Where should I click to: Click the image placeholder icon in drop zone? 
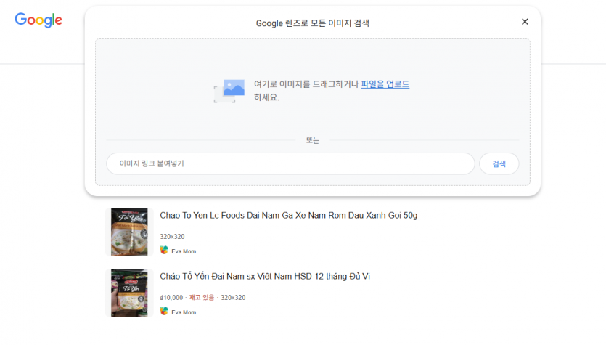pyautogui.click(x=229, y=91)
